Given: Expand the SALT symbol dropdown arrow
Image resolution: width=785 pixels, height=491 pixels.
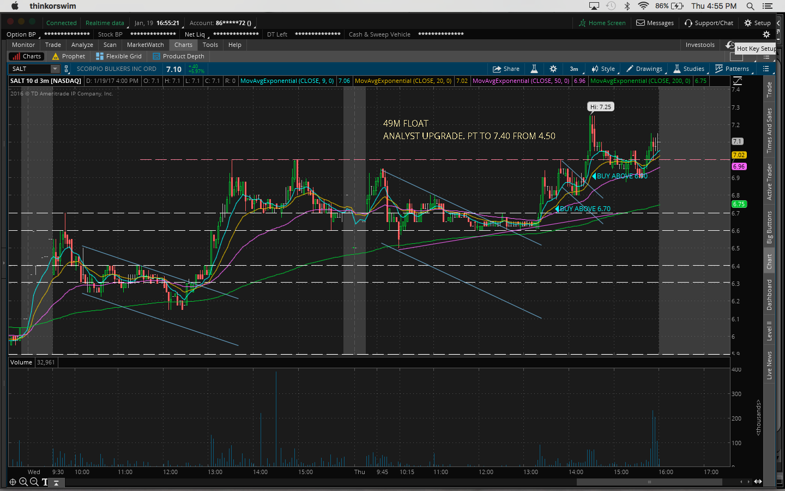Looking at the screenshot, I should click(x=55, y=69).
